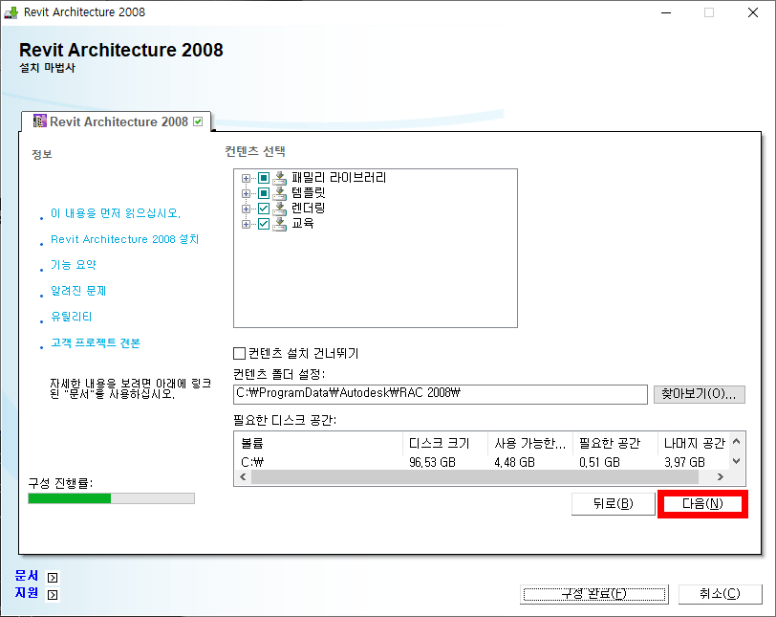Click the 템플릿 install drive icon

(280, 193)
